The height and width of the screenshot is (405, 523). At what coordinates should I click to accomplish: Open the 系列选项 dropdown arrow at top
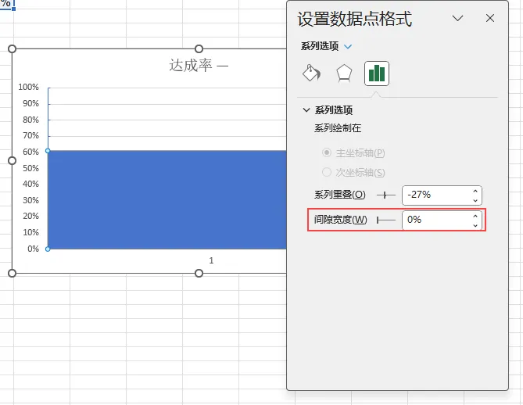(x=348, y=46)
